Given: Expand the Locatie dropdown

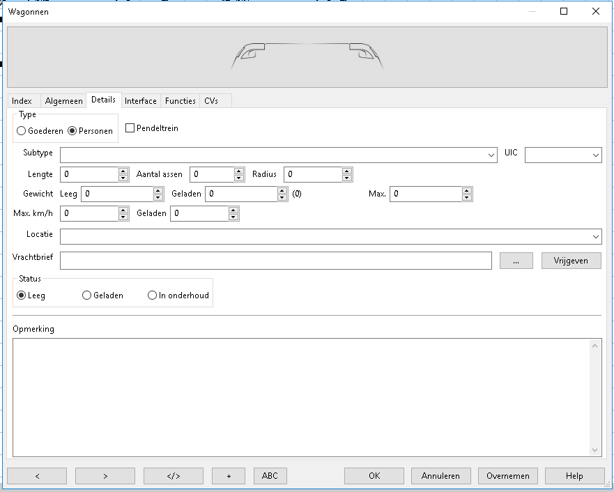Looking at the screenshot, I should point(596,236).
